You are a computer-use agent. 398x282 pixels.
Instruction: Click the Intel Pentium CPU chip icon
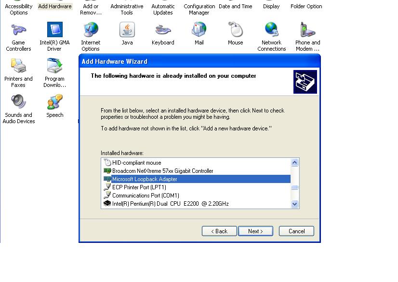(x=107, y=203)
